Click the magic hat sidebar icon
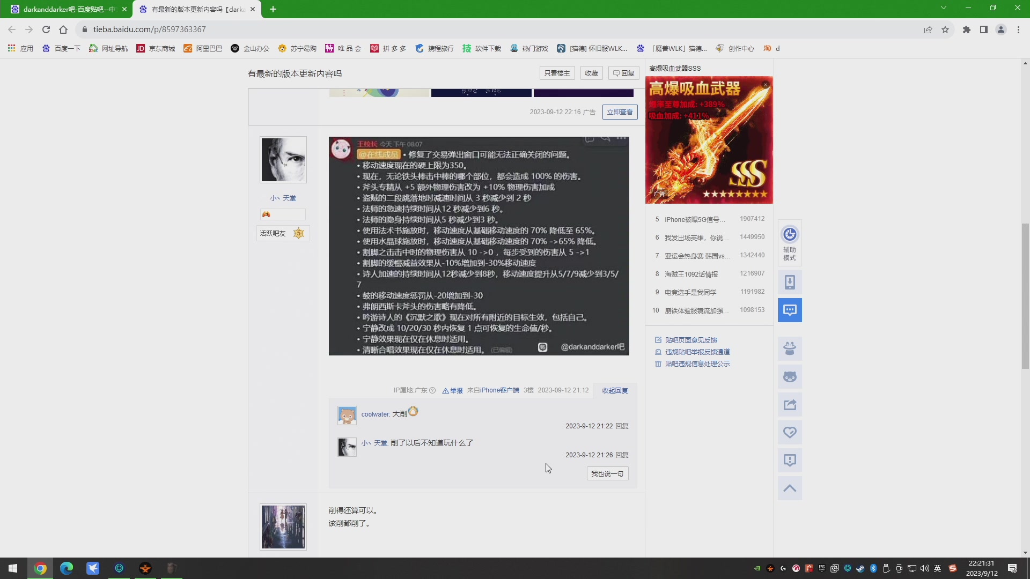 tap(790, 349)
